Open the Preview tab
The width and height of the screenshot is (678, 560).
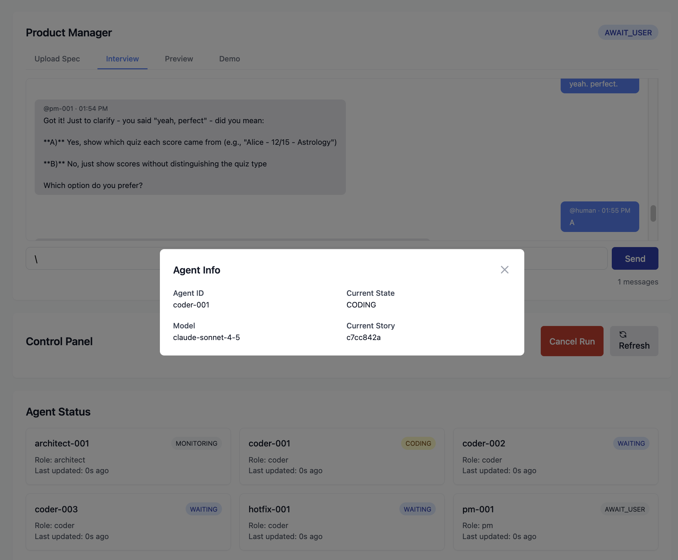pyautogui.click(x=179, y=59)
